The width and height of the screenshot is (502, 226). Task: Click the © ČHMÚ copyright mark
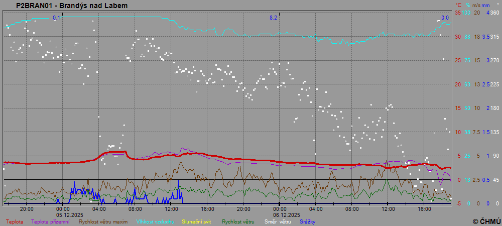coord(486,221)
